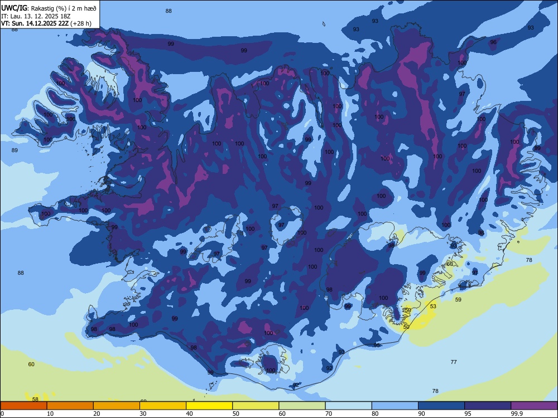Click the legend scale label '40'
This screenshot has width=558, height=418.
point(189,414)
